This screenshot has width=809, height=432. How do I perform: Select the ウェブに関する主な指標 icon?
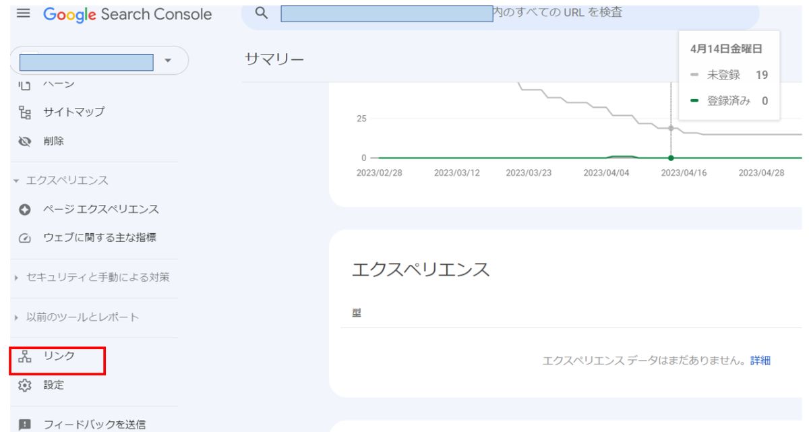(24, 237)
